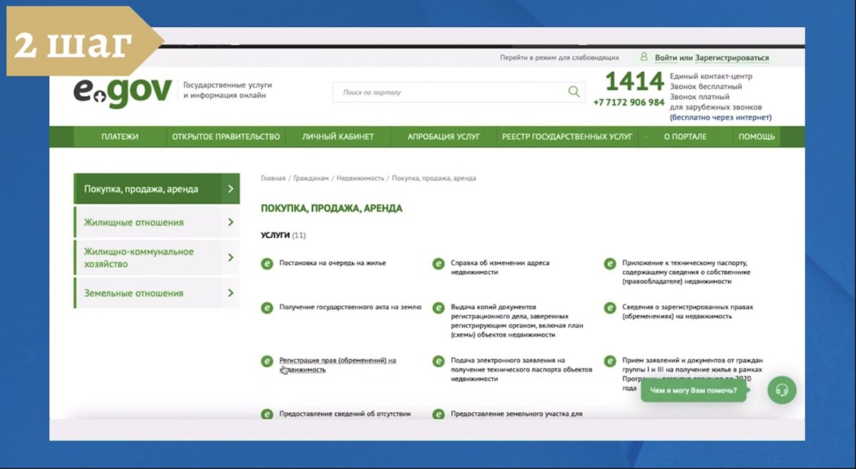The image size is (856, 469).
Task: Click the e-icon beside Предоставление земельного участка
Action: coord(439,414)
